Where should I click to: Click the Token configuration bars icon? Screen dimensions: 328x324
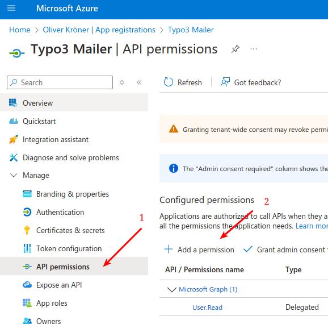[27, 248]
